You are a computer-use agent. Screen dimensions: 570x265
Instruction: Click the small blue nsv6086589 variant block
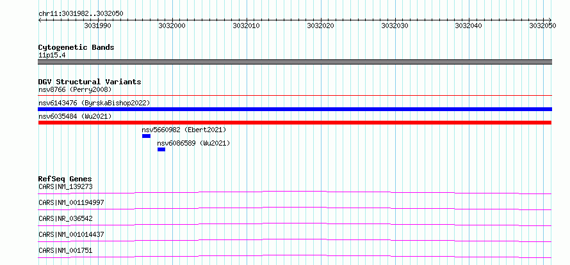(x=161, y=149)
